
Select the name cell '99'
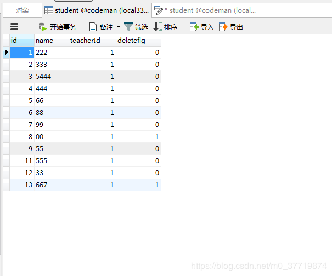point(52,124)
